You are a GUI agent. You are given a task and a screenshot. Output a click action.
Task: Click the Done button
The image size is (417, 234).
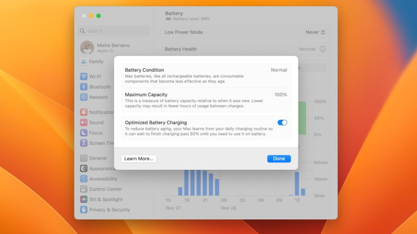[x=279, y=159]
